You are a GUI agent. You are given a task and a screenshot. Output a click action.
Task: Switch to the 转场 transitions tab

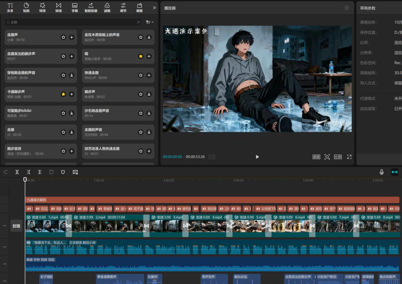[58, 7]
